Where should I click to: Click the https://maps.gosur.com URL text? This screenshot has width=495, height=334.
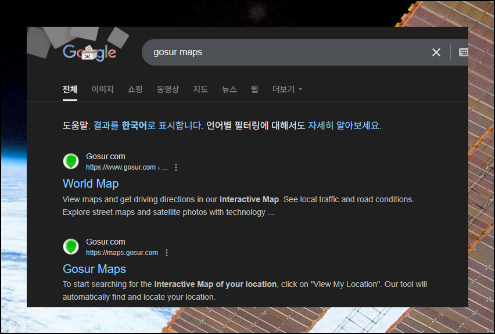[x=122, y=253]
